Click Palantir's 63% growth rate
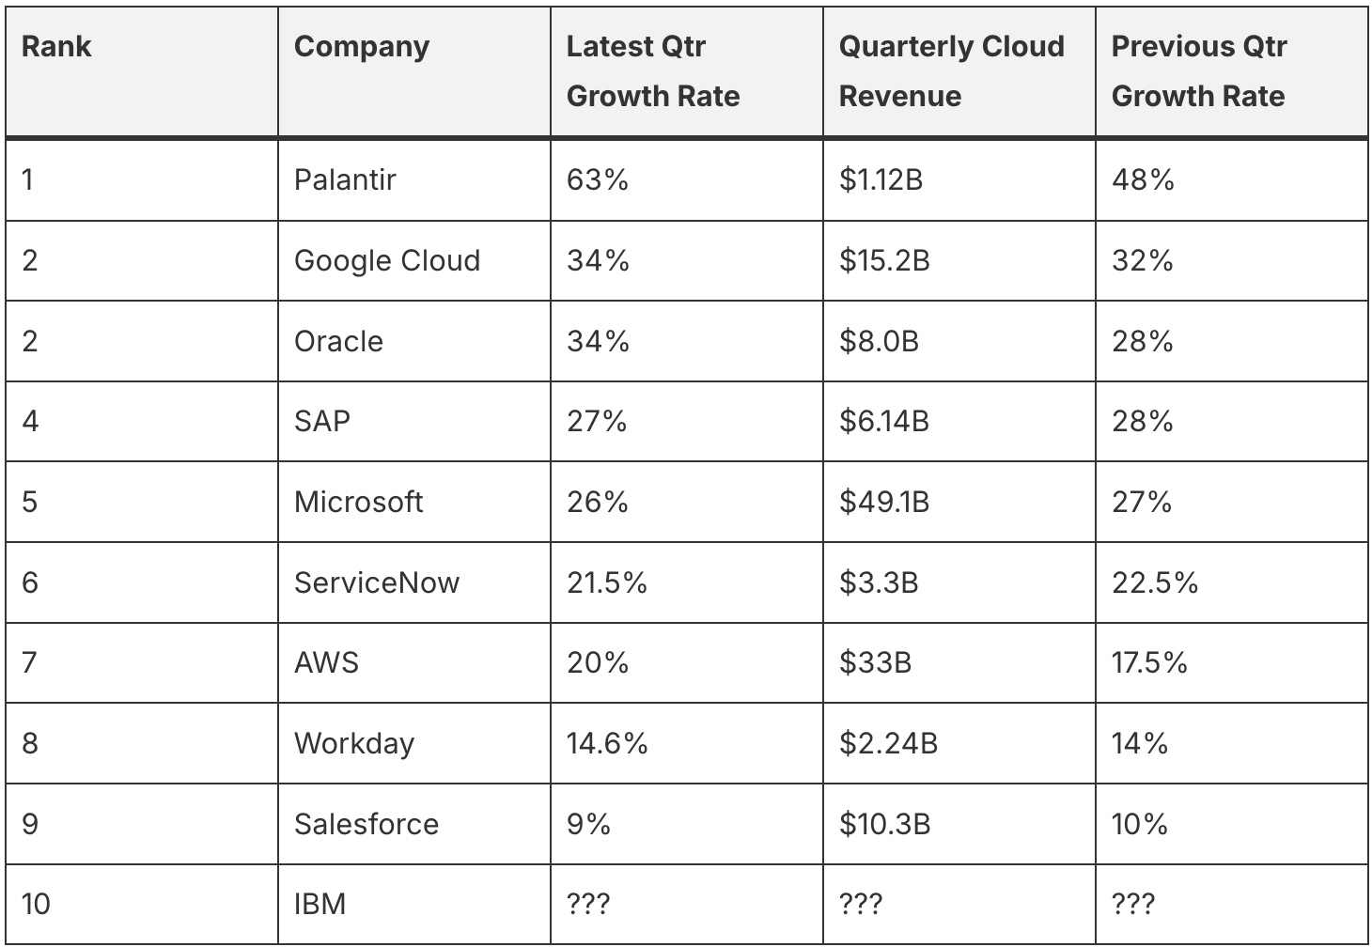The image size is (1372, 947). (x=598, y=179)
